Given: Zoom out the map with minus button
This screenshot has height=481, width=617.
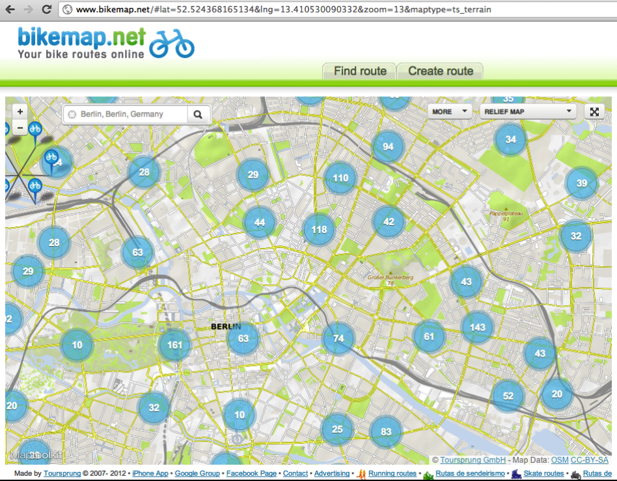Looking at the screenshot, I should pyautogui.click(x=20, y=128).
